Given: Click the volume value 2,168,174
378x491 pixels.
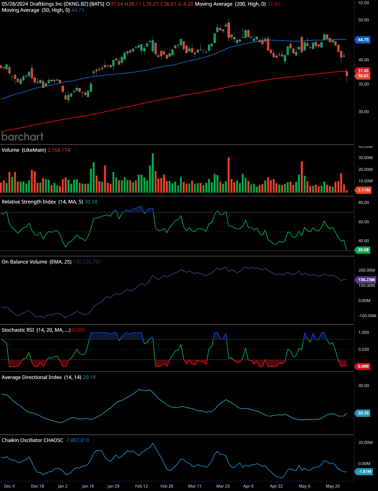Looking at the screenshot, I should tap(59, 150).
